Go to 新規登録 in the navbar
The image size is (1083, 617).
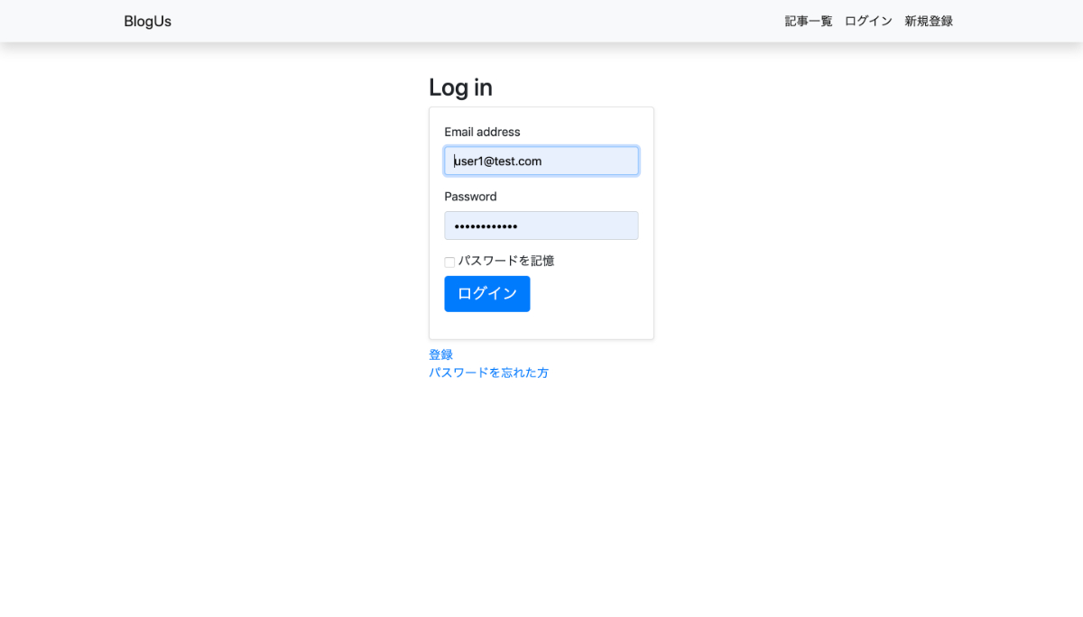pos(929,22)
